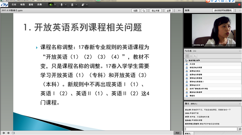Select attendee 王义军 in the list
Viewport: 242px width, 135px height.
[213, 64]
